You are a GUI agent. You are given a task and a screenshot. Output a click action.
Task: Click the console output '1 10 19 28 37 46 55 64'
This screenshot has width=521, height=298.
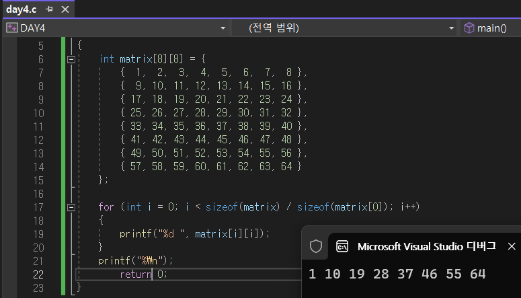click(397, 274)
